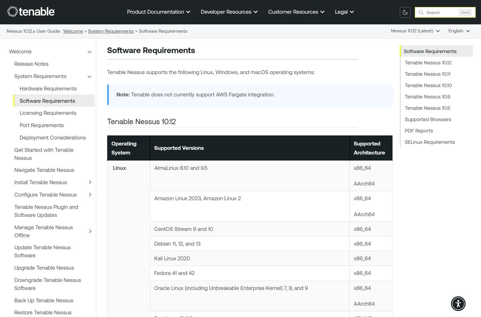Jump to PDF Reports section
The width and height of the screenshot is (481, 317).
coord(419,131)
